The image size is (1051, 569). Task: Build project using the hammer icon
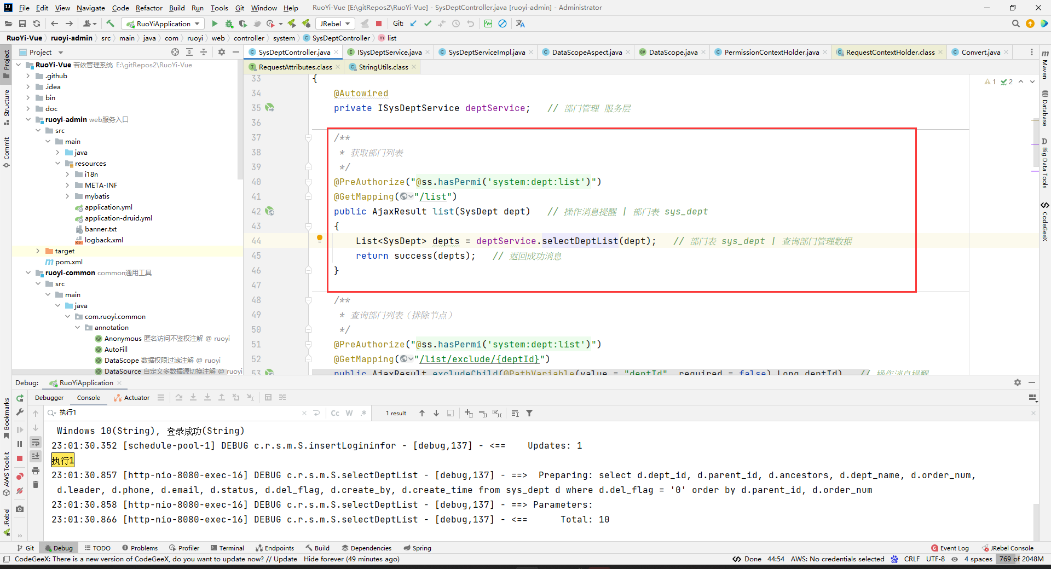pos(110,24)
